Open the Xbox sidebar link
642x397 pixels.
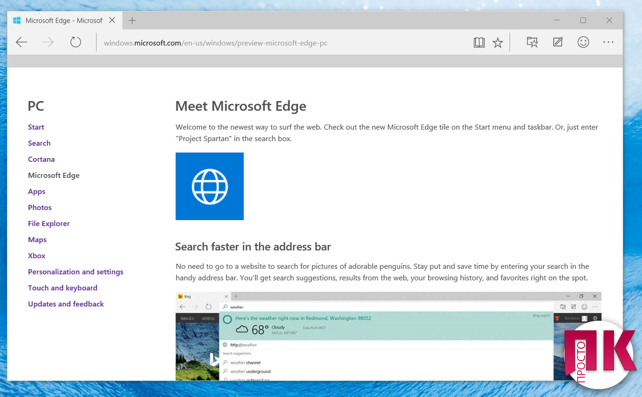[x=37, y=255]
